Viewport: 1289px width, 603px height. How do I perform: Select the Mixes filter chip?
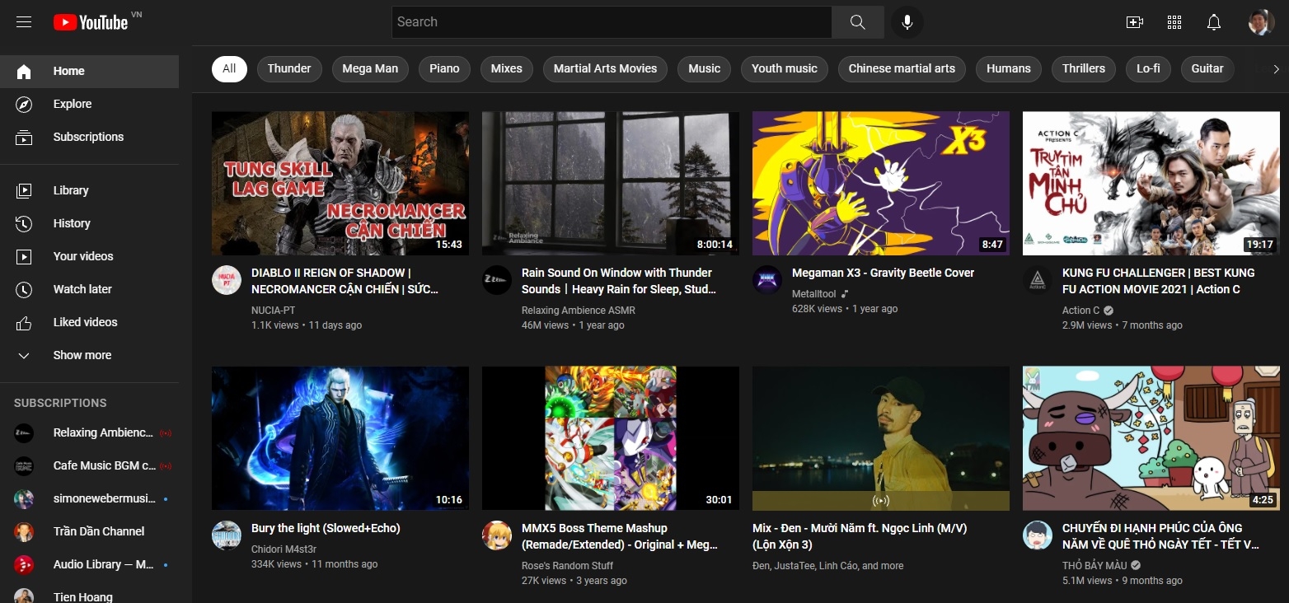507,68
